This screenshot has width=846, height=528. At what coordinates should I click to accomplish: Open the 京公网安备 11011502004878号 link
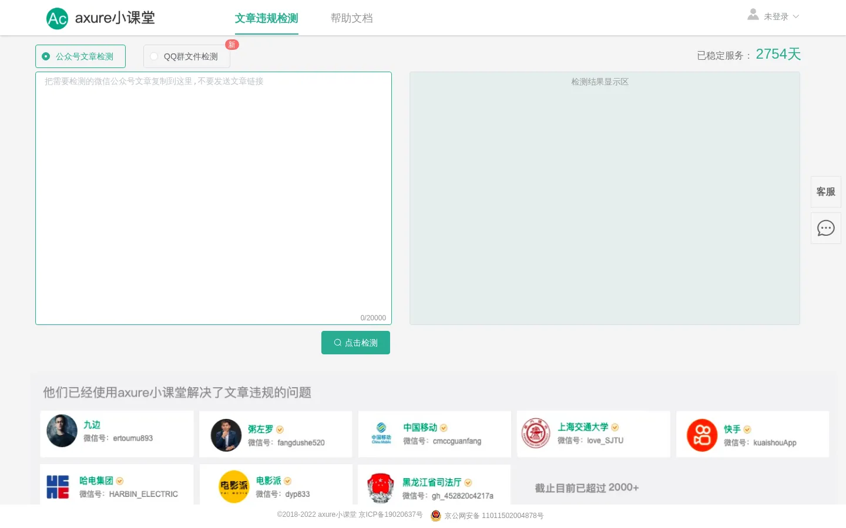(493, 516)
